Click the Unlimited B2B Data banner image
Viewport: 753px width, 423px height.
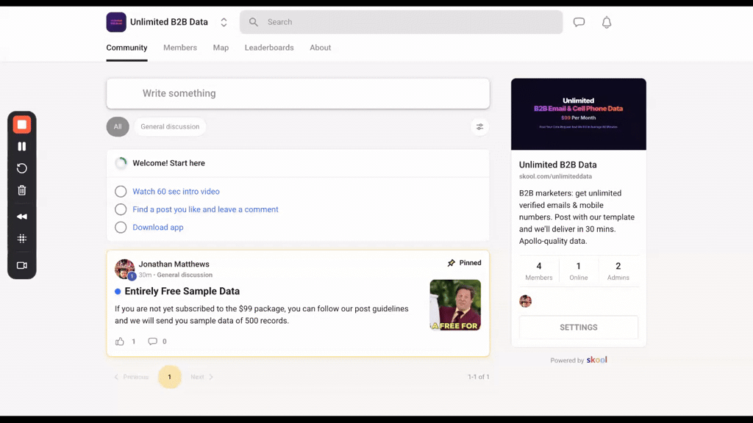(579, 114)
